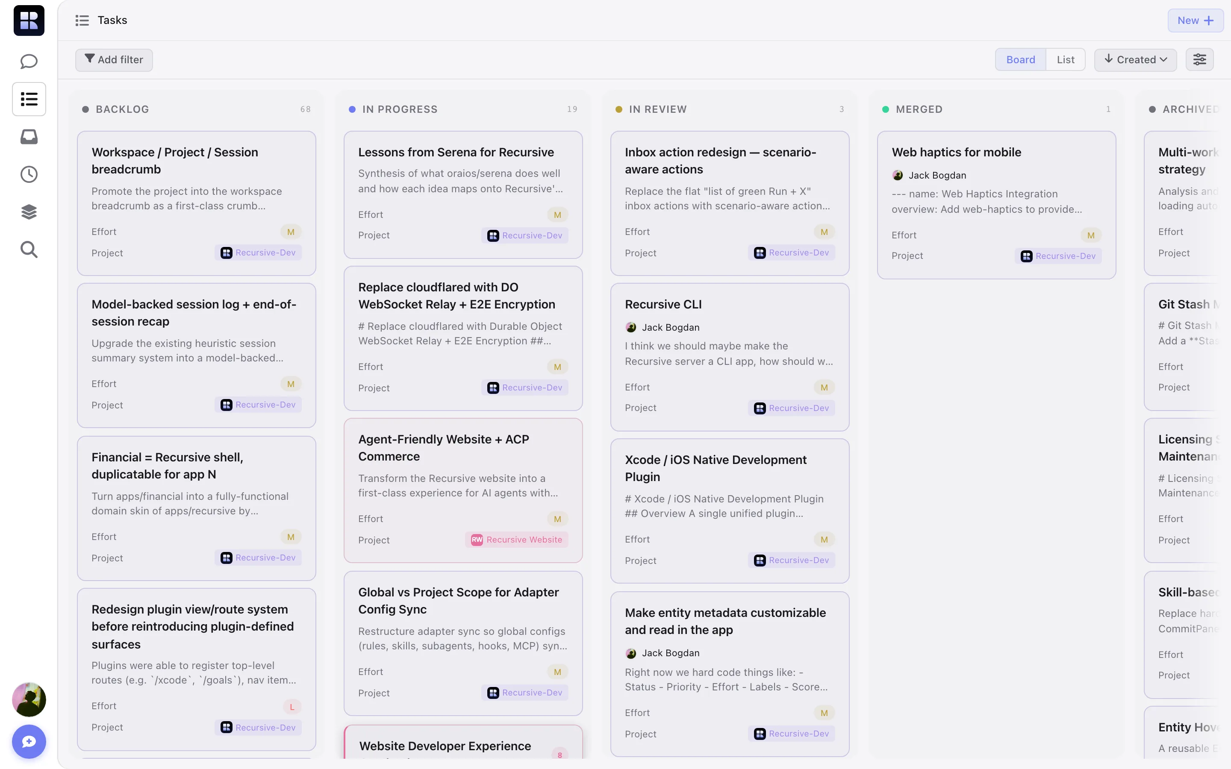1231x769 pixels.
Task: Click Recursive-Dev tag on Inbox action redesign card
Action: point(792,253)
